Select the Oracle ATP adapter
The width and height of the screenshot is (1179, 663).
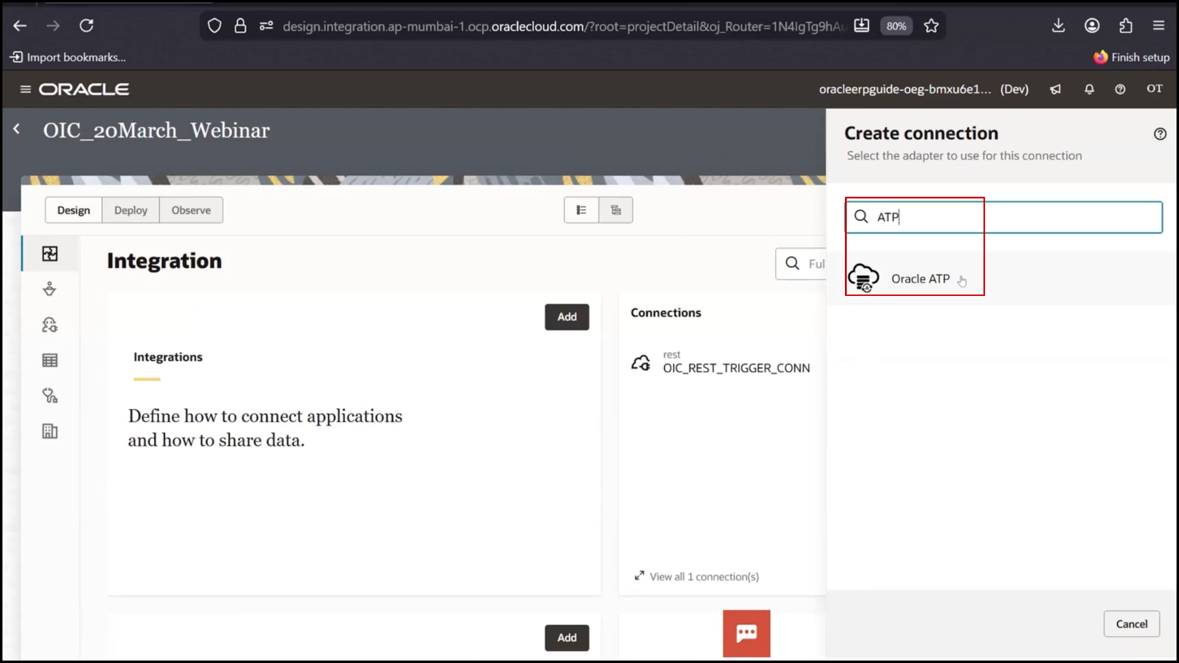pos(1001,279)
